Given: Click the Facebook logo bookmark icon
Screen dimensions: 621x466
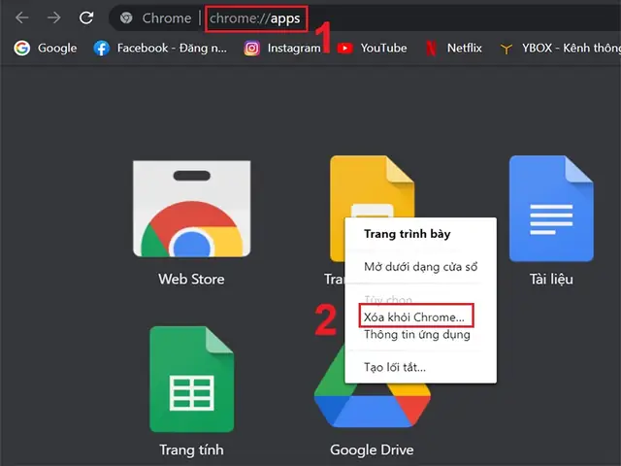Looking at the screenshot, I should (x=101, y=48).
